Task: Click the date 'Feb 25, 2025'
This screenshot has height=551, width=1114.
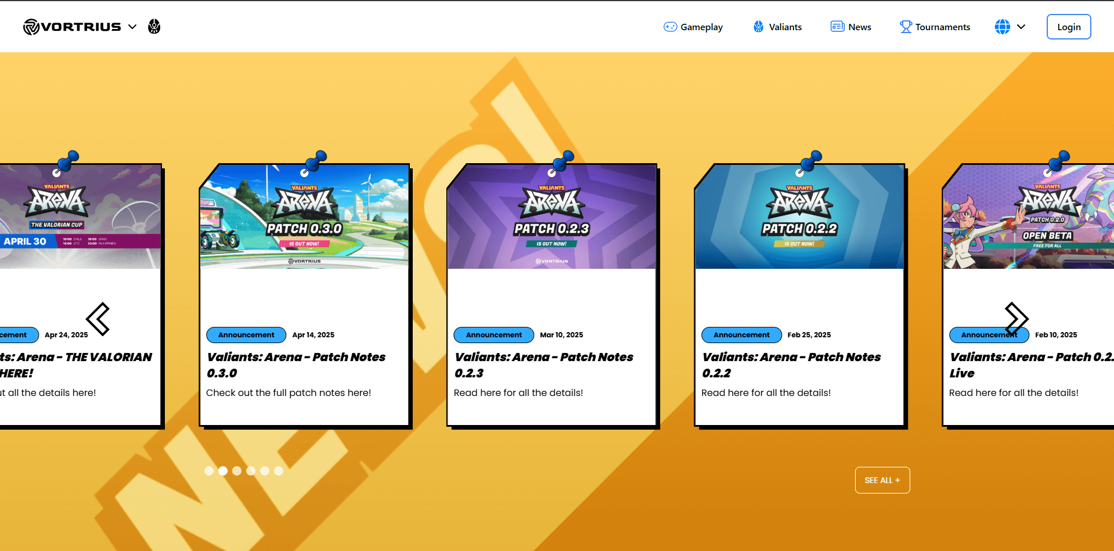Action: (x=809, y=335)
